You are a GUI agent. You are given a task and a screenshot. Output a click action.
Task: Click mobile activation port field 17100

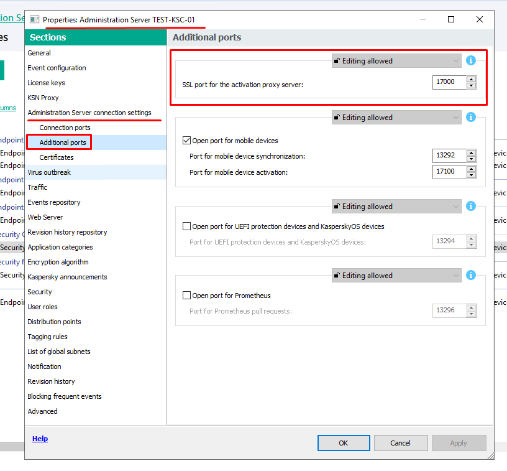pyautogui.click(x=449, y=172)
